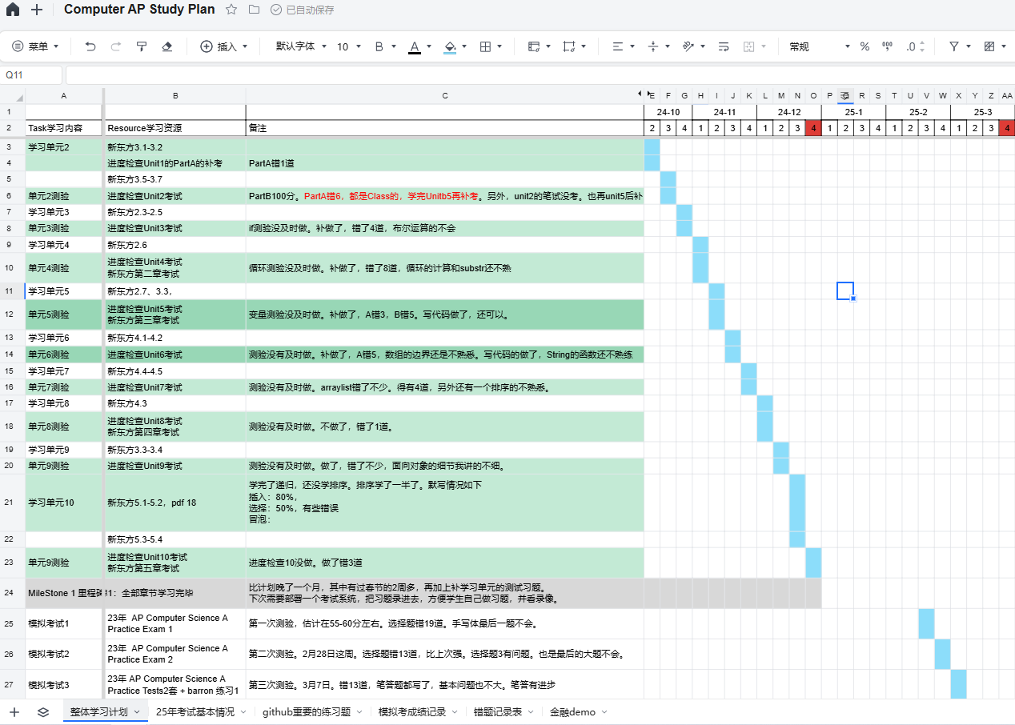Image resolution: width=1015 pixels, height=725 pixels.
Task: Expand the font color picker arrow
Action: tap(430, 47)
